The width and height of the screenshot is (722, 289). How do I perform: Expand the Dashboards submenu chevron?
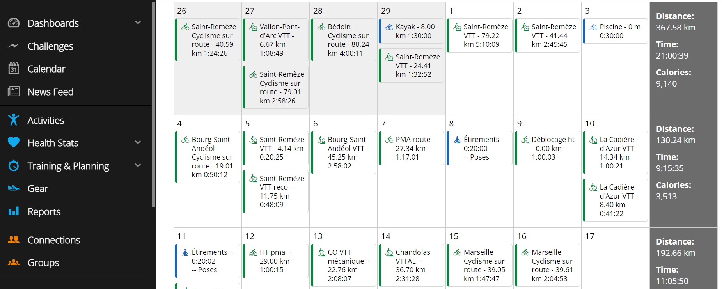[138, 23]
